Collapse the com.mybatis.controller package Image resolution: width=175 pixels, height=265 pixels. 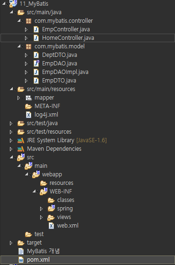19,20
